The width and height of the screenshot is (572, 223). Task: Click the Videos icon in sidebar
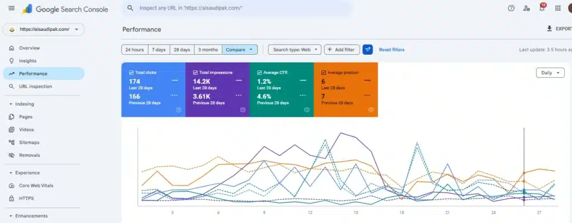pos(12,130)
